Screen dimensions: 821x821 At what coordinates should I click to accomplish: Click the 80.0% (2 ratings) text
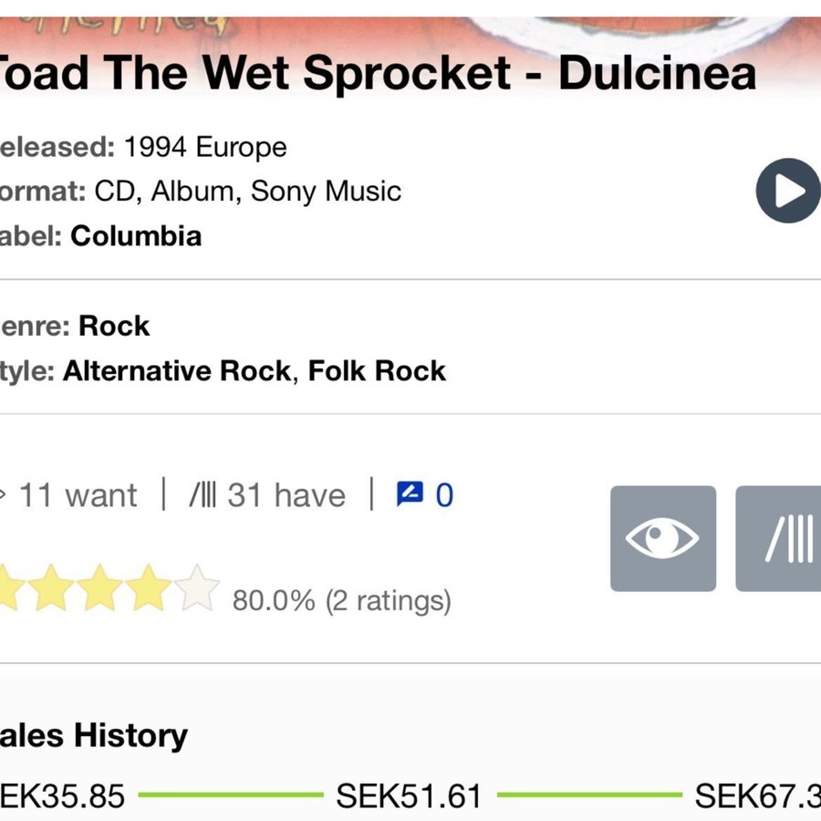[x=341, y=600]
